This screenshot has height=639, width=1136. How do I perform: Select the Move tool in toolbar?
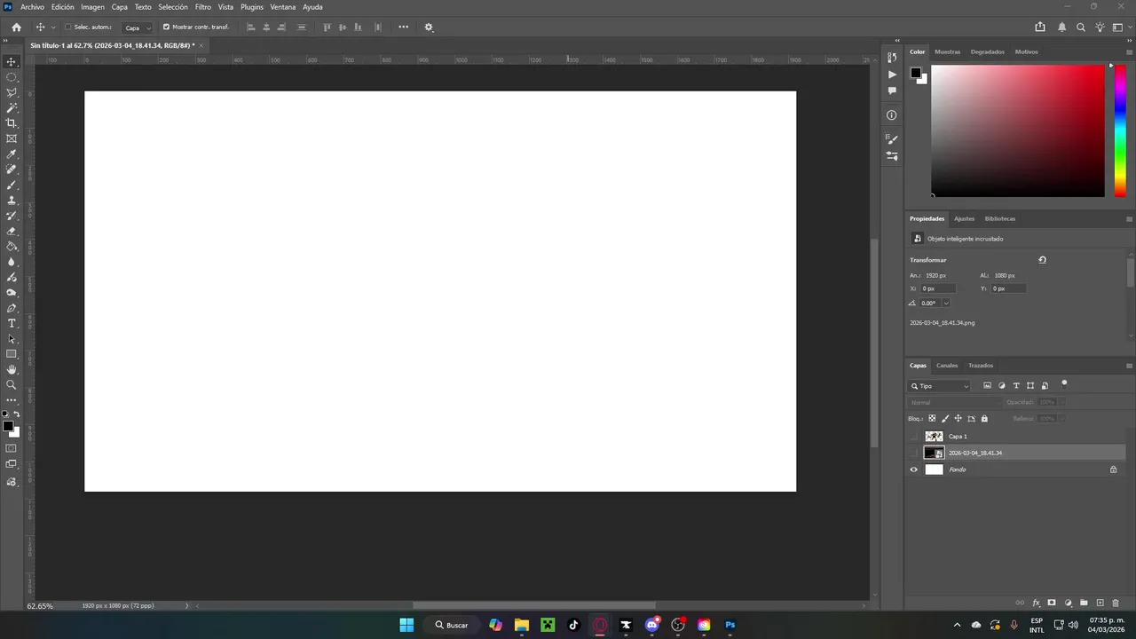12,61
